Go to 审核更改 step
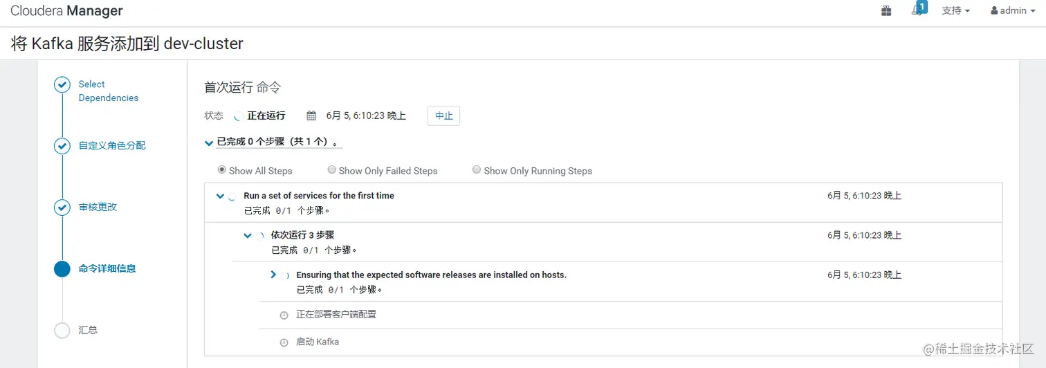1046x368 pixels. [98, 207]
